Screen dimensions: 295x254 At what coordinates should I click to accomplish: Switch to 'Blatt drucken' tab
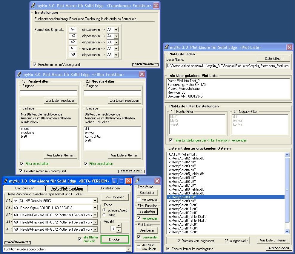[25, 188]
